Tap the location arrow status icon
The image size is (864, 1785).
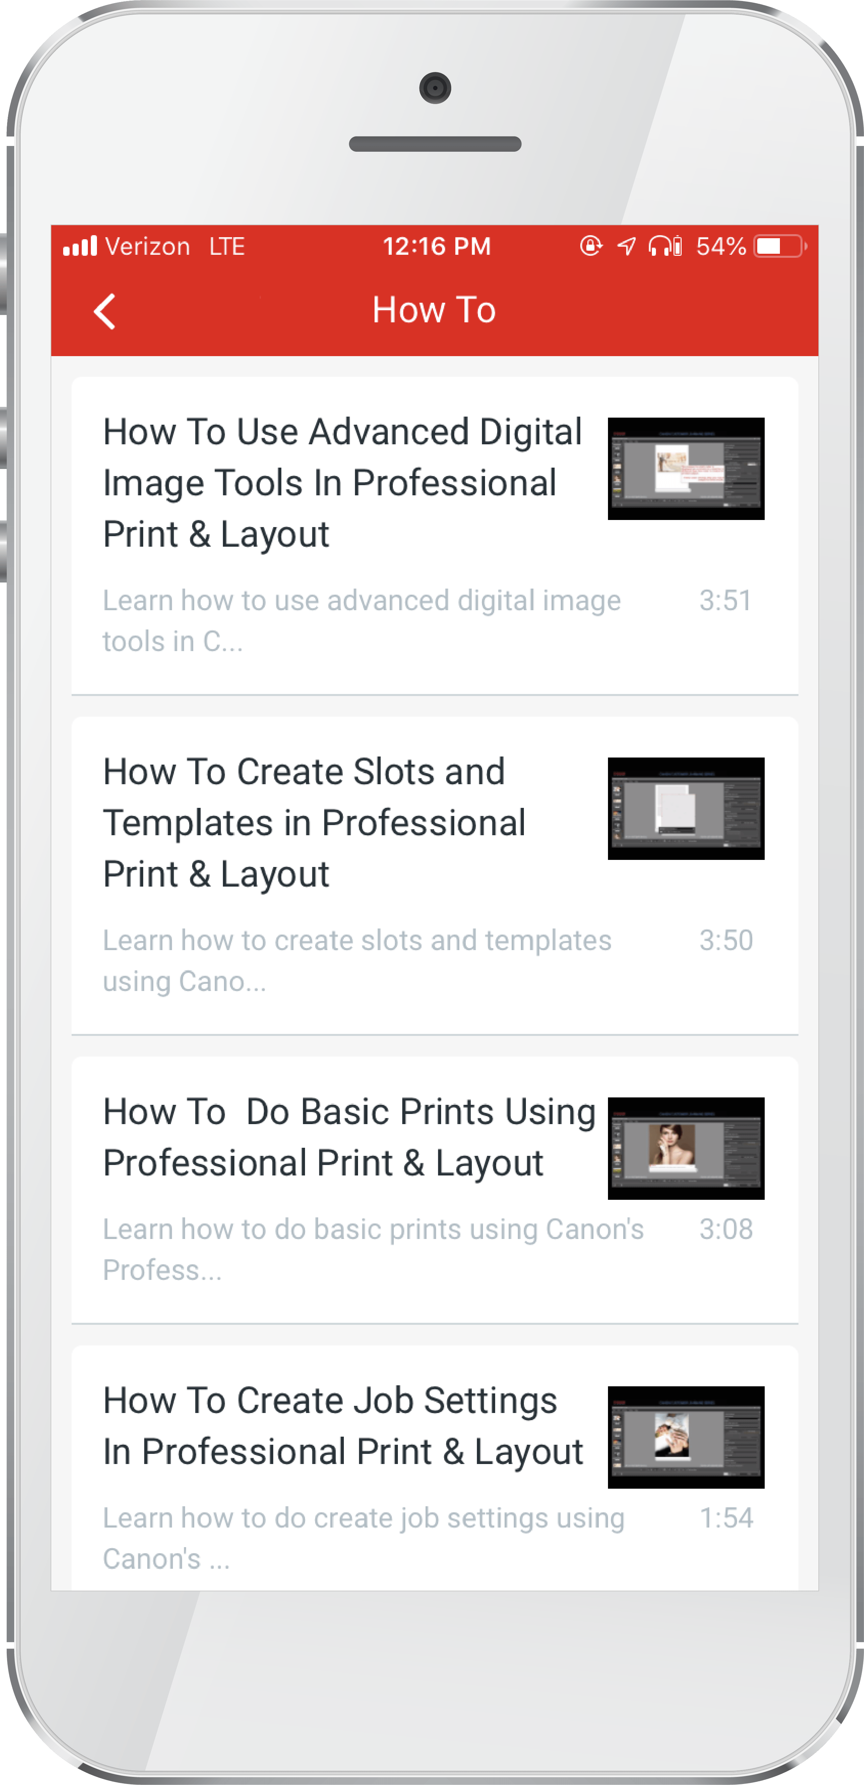[626, 246]
